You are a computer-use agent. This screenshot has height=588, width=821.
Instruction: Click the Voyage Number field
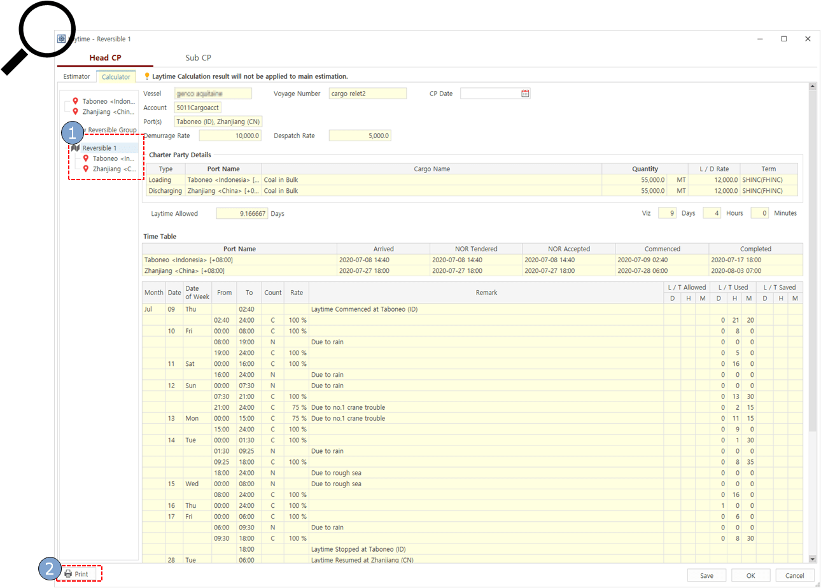tap(367, 94)
